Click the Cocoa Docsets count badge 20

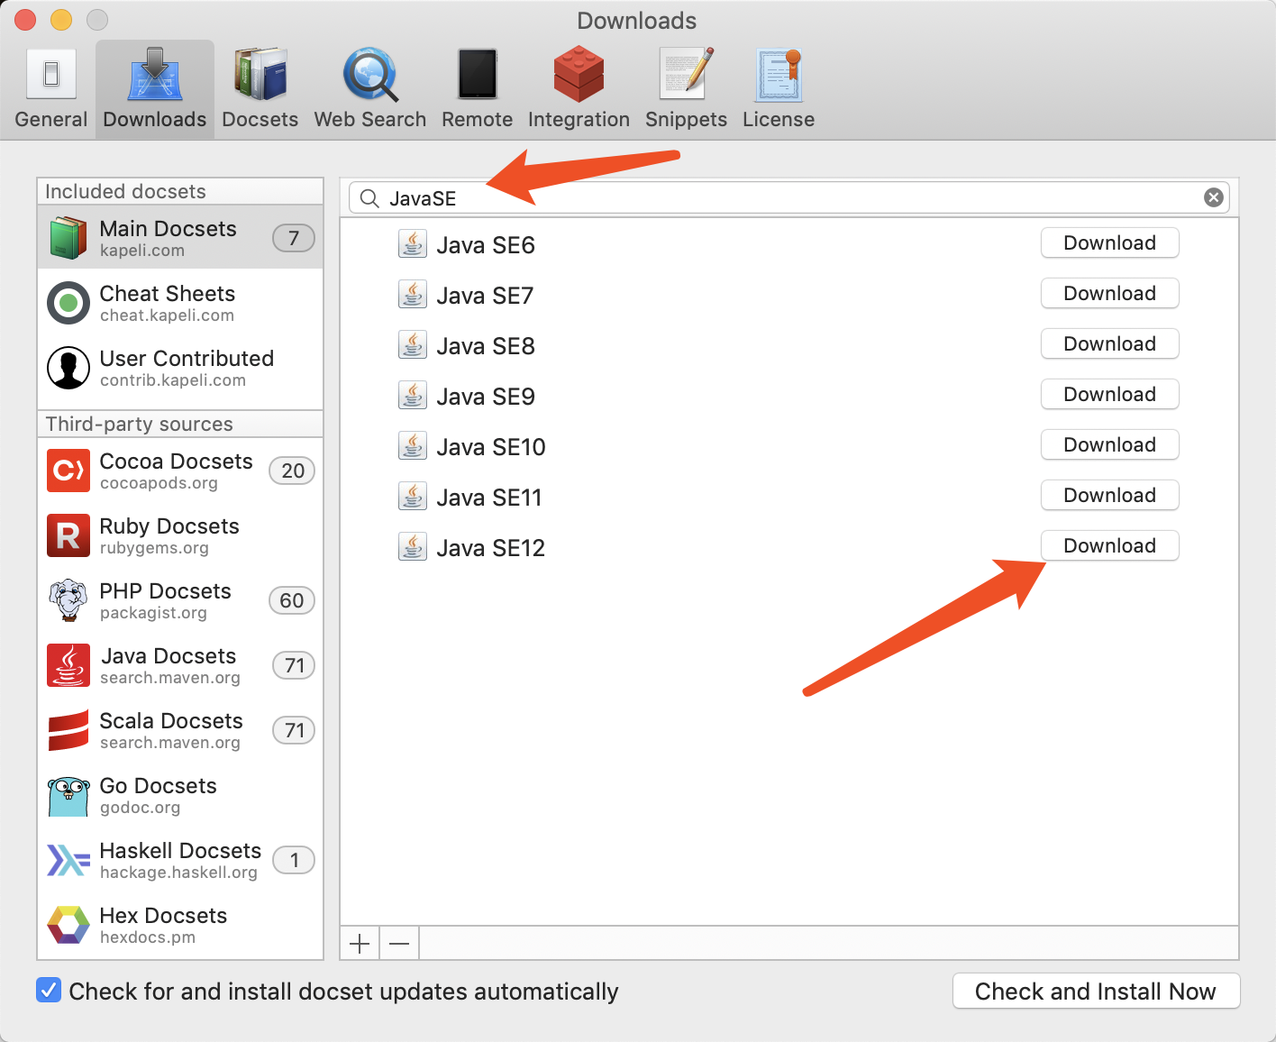pos(293,471)
